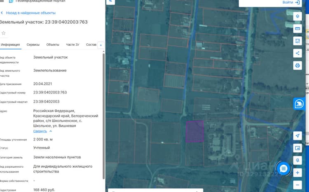Click the share map icon
The image size is (309, 192).
tap(297, 53)
